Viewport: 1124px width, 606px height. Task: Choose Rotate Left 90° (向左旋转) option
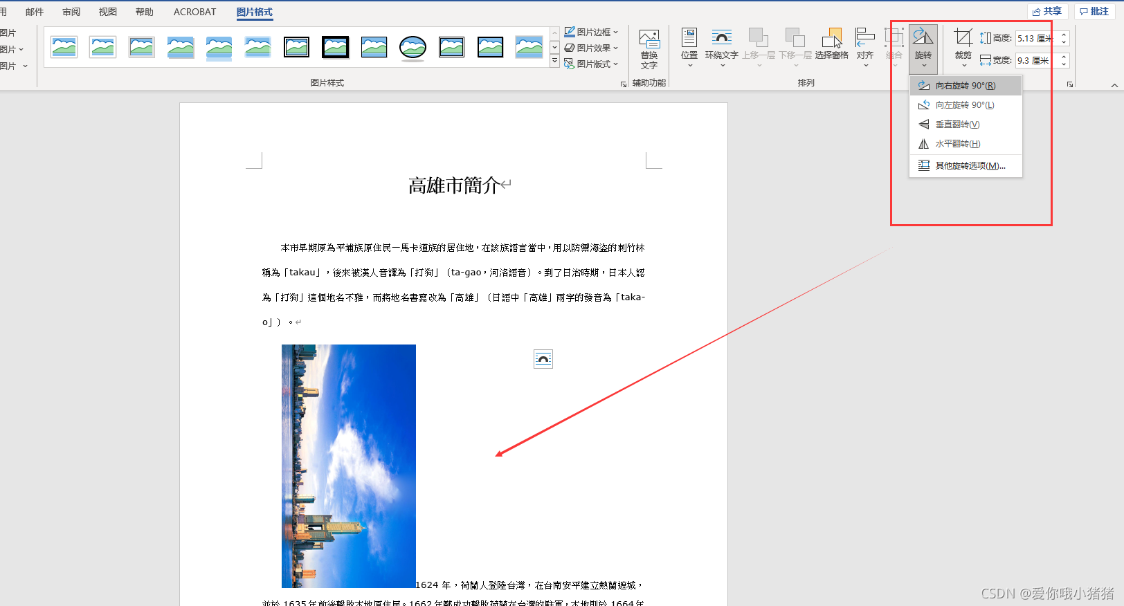(x=966, y=105)
